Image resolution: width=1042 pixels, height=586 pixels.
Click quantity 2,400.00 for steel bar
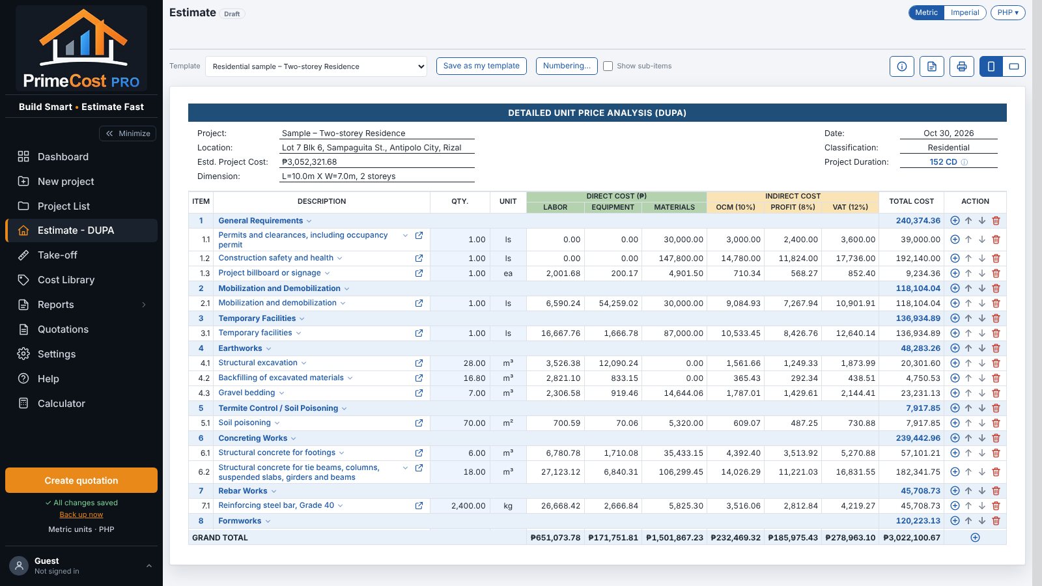pos(468,506)
